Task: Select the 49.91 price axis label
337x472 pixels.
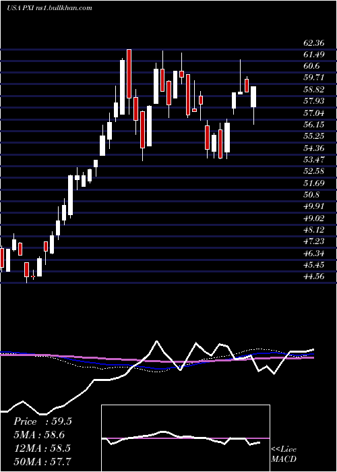Action: 314,206
